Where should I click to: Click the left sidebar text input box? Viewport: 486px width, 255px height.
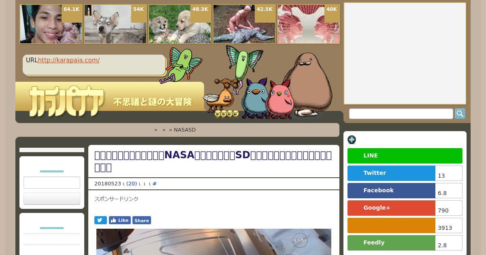[x=52, y=183]
